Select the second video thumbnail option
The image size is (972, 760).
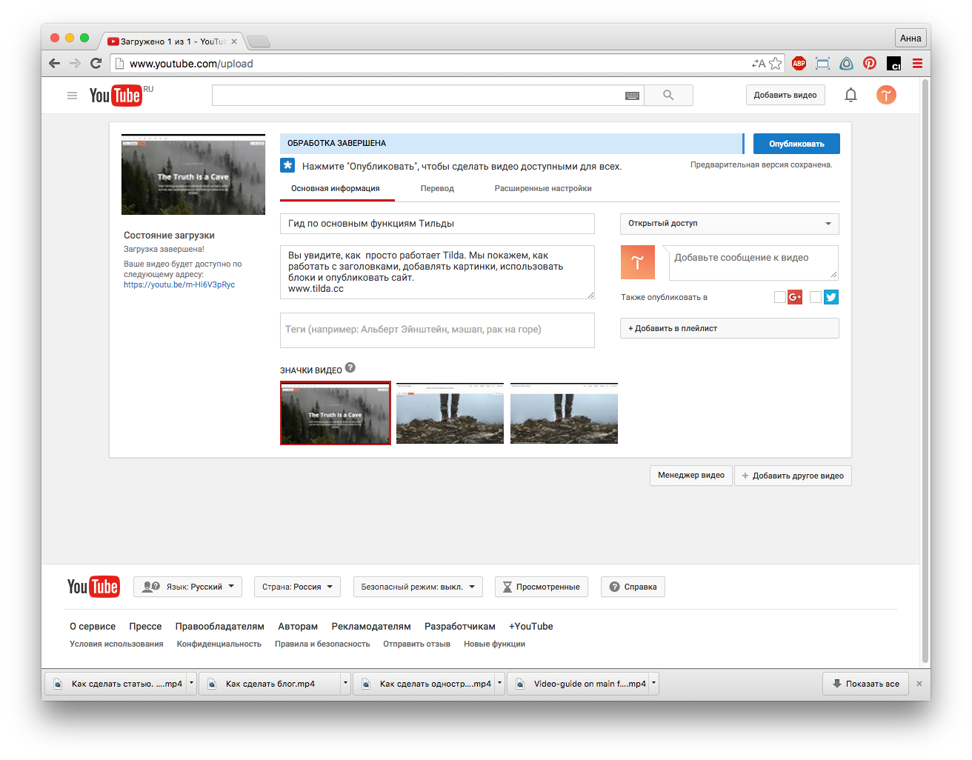click(450, 413)
